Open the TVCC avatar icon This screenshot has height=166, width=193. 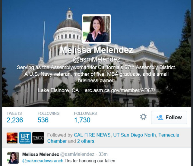point(38,138)
